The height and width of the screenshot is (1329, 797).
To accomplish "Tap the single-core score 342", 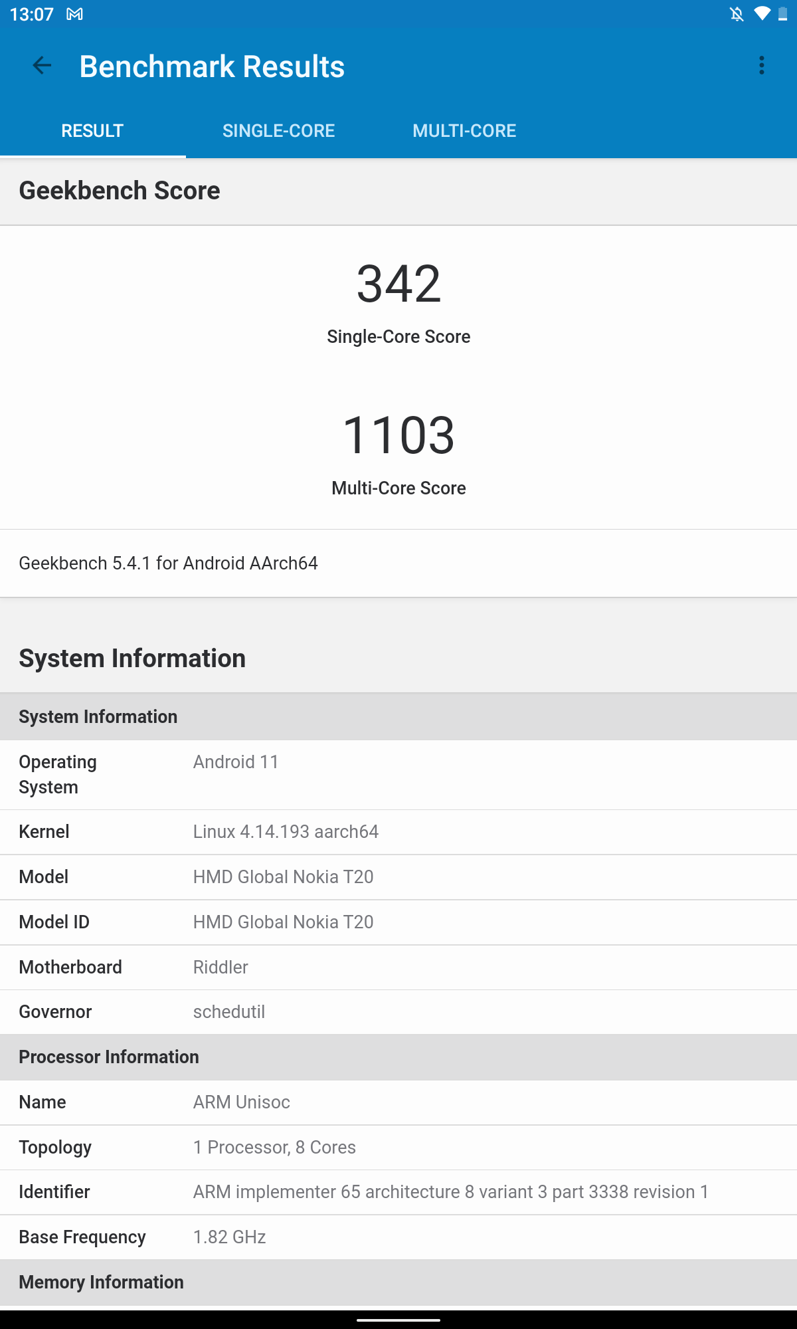I will click(x=398, y=284).
